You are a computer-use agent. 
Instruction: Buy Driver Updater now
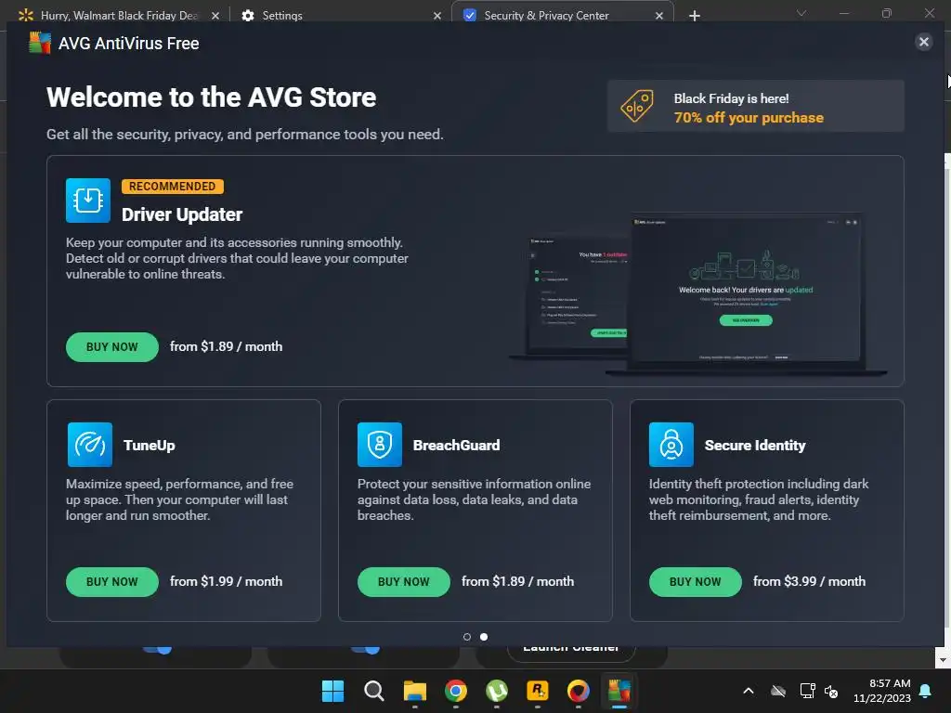[112, 347]
